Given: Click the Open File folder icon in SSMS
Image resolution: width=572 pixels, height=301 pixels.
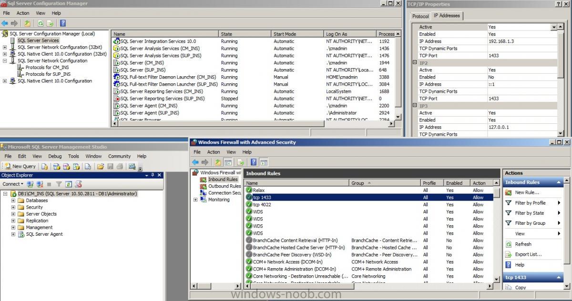Looking at the screenshot, I should point(100,166).
